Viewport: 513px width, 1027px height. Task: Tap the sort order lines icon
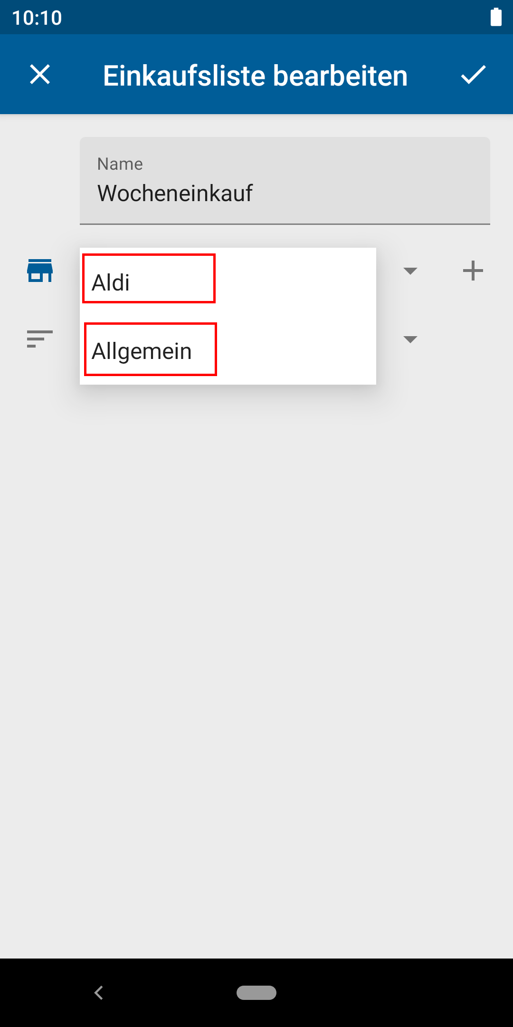coord(40,339)
